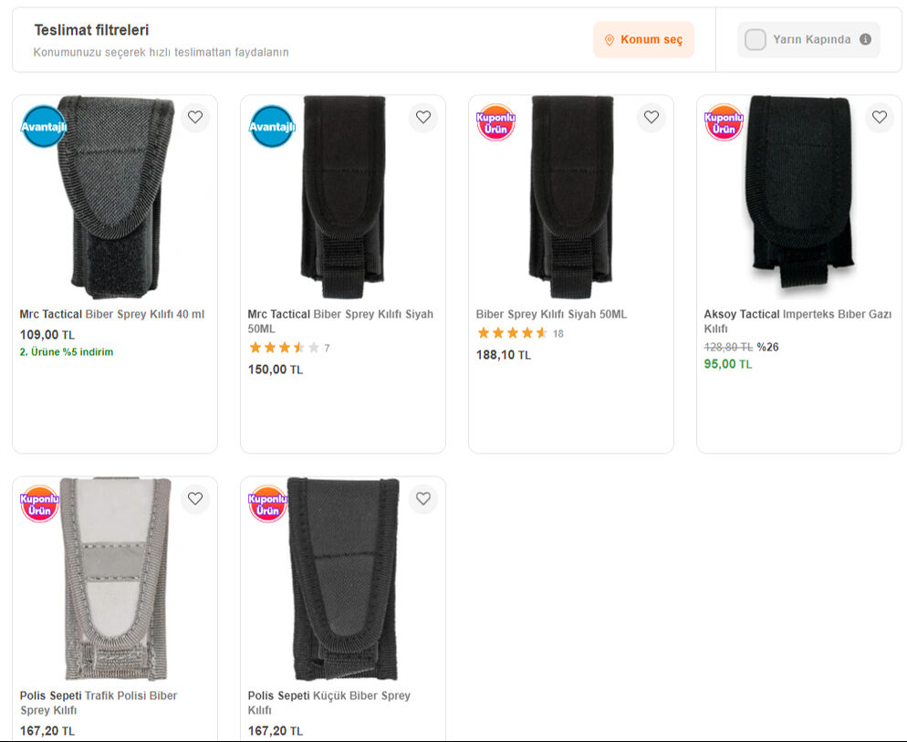This screenshot has height=742, width=907.
Task: Click the gray Trafik Polisi holster image
Action: [x=114, y=580]
